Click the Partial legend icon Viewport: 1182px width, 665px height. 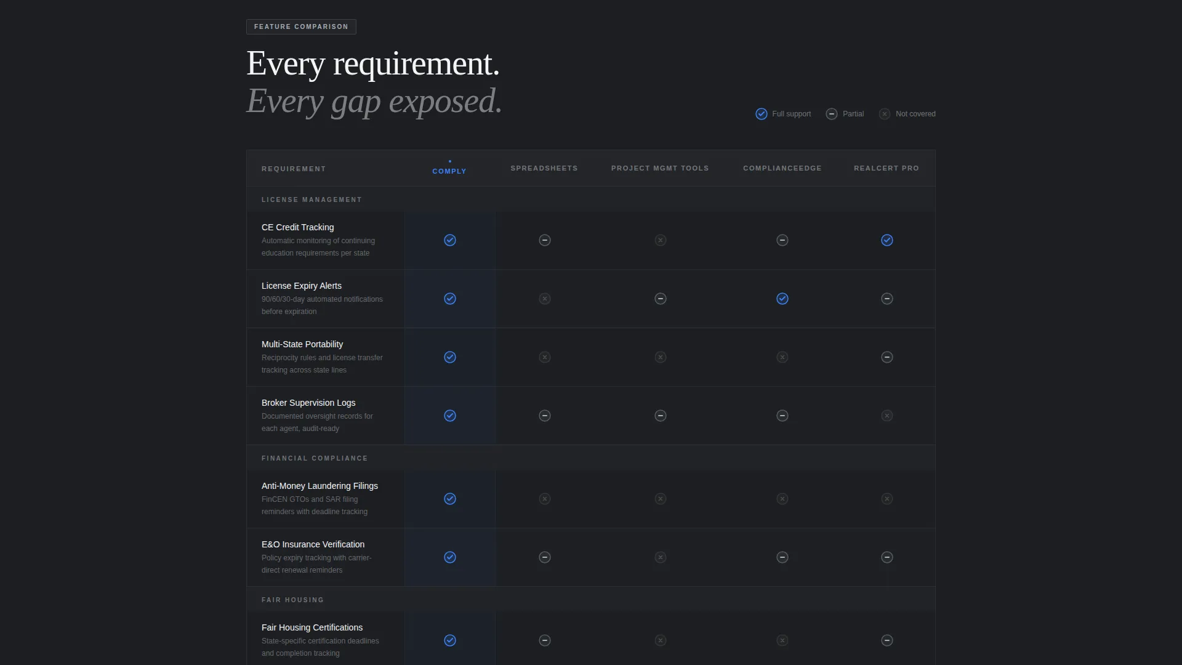pos(832,114)
